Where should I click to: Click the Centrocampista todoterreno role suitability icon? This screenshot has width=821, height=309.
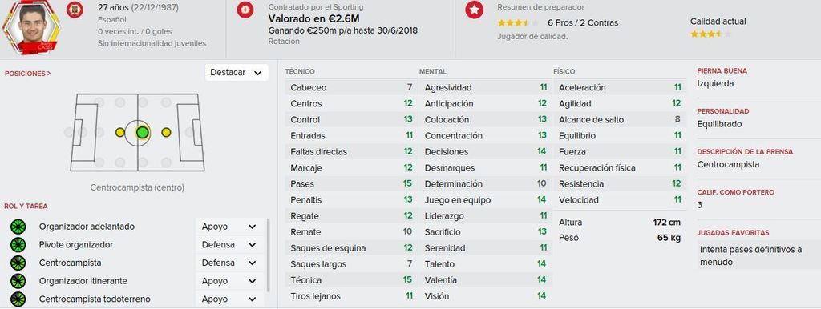(18, 299)
